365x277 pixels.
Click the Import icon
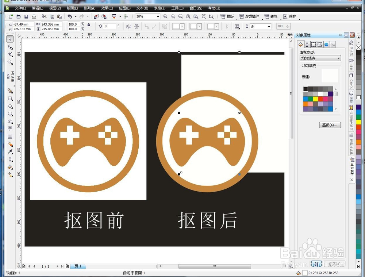pyautogui.click(x=96, y=16)
